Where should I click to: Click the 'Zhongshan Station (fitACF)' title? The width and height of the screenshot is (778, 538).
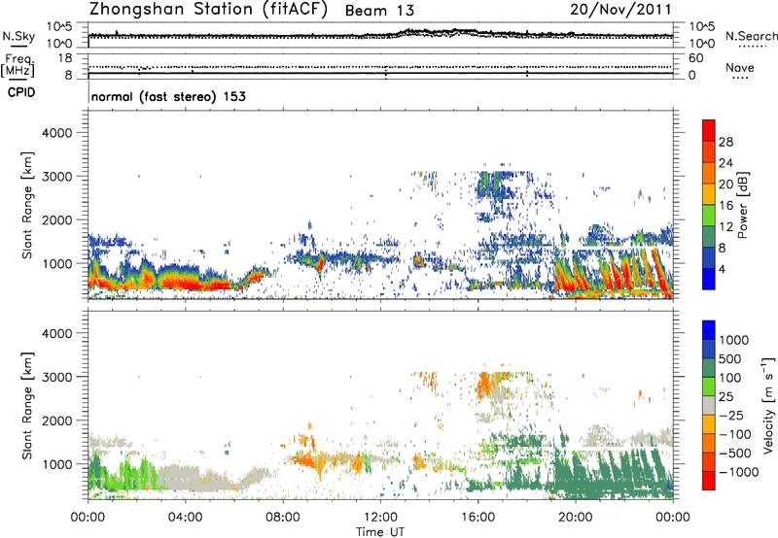[x=208, y=10]
